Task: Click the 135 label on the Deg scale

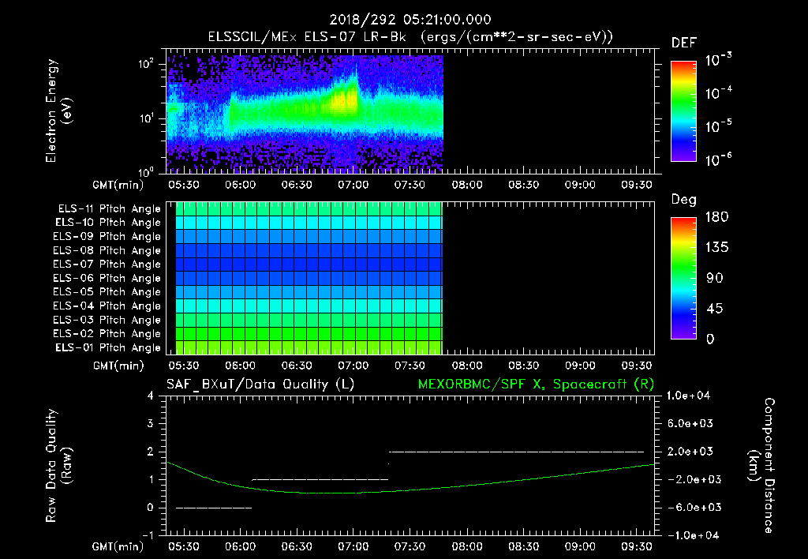Action: (717, 248)
